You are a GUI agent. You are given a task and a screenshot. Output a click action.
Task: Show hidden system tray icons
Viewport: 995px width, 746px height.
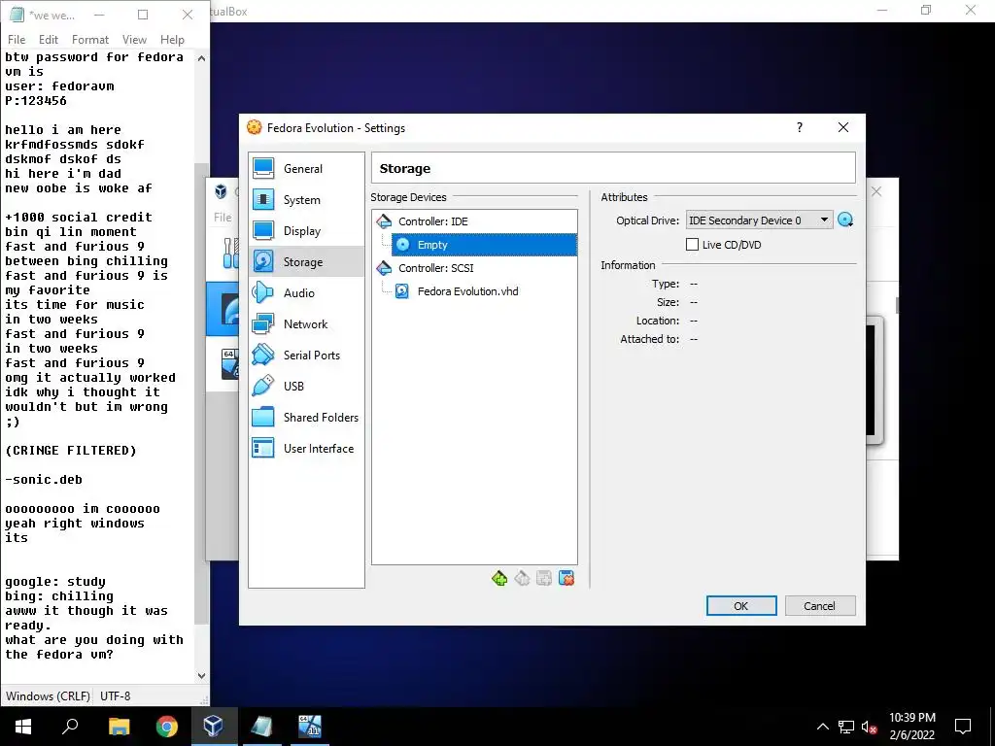click(x=822, y=727)
